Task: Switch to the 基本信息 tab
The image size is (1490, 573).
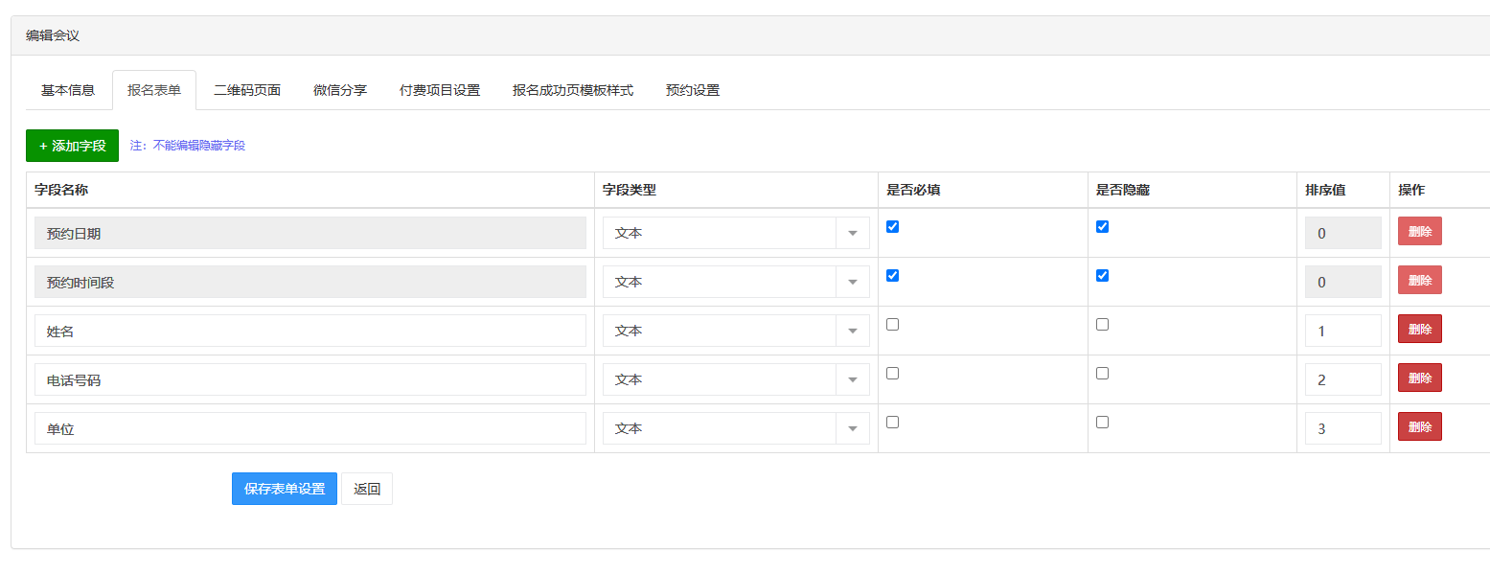Action: 67,90
